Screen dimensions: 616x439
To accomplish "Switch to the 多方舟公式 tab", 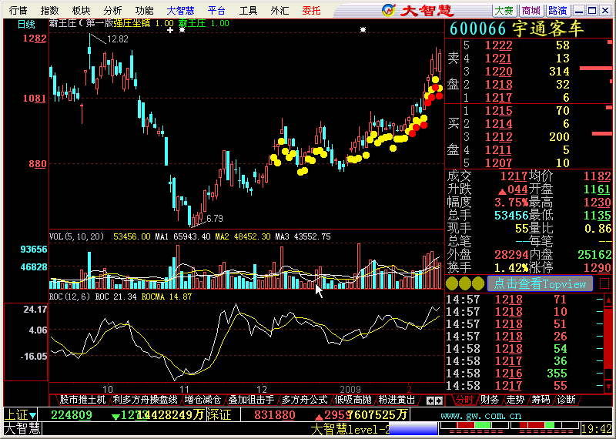I will tap(305, 400).
